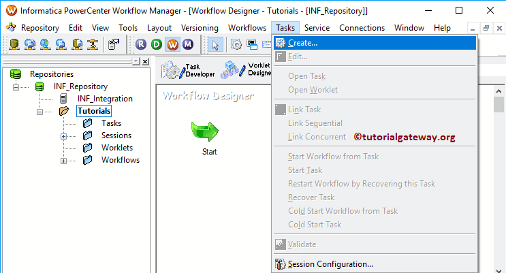Close the open Tasks menu via its header

[285, 28]
